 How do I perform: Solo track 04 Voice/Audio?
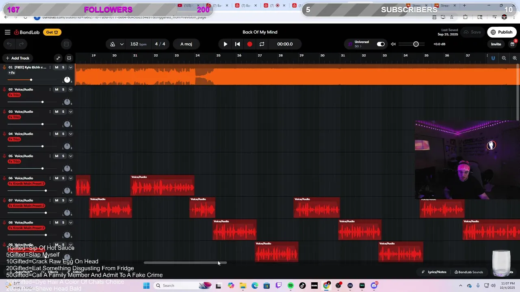tap(63, 134)
